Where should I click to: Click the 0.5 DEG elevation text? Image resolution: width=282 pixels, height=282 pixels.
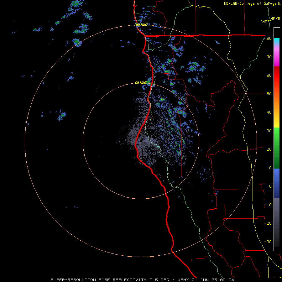159,280
